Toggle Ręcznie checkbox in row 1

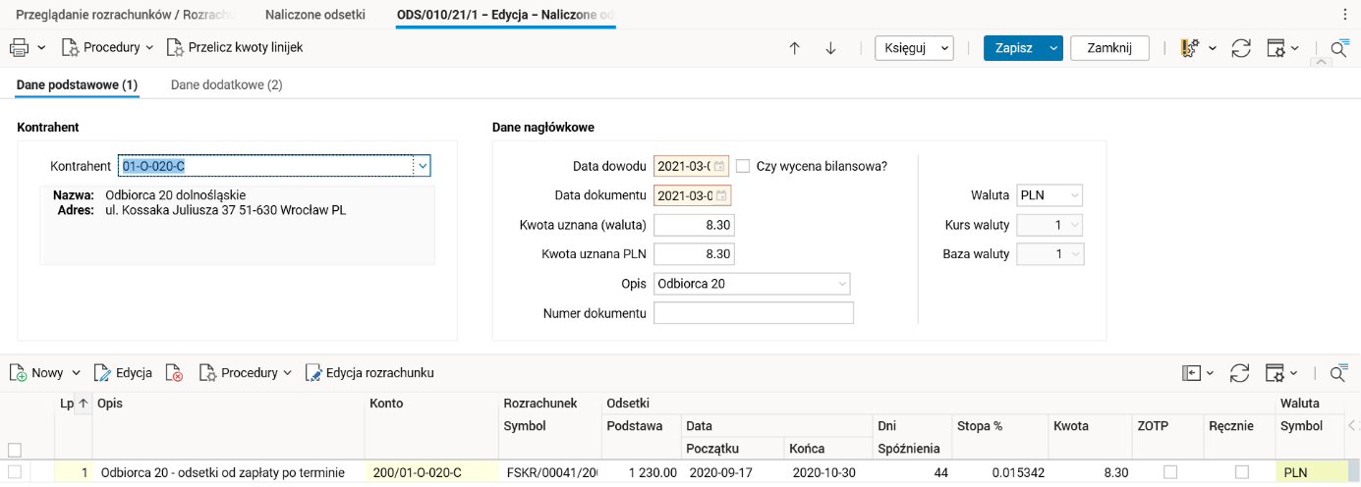click(1242, 472)
